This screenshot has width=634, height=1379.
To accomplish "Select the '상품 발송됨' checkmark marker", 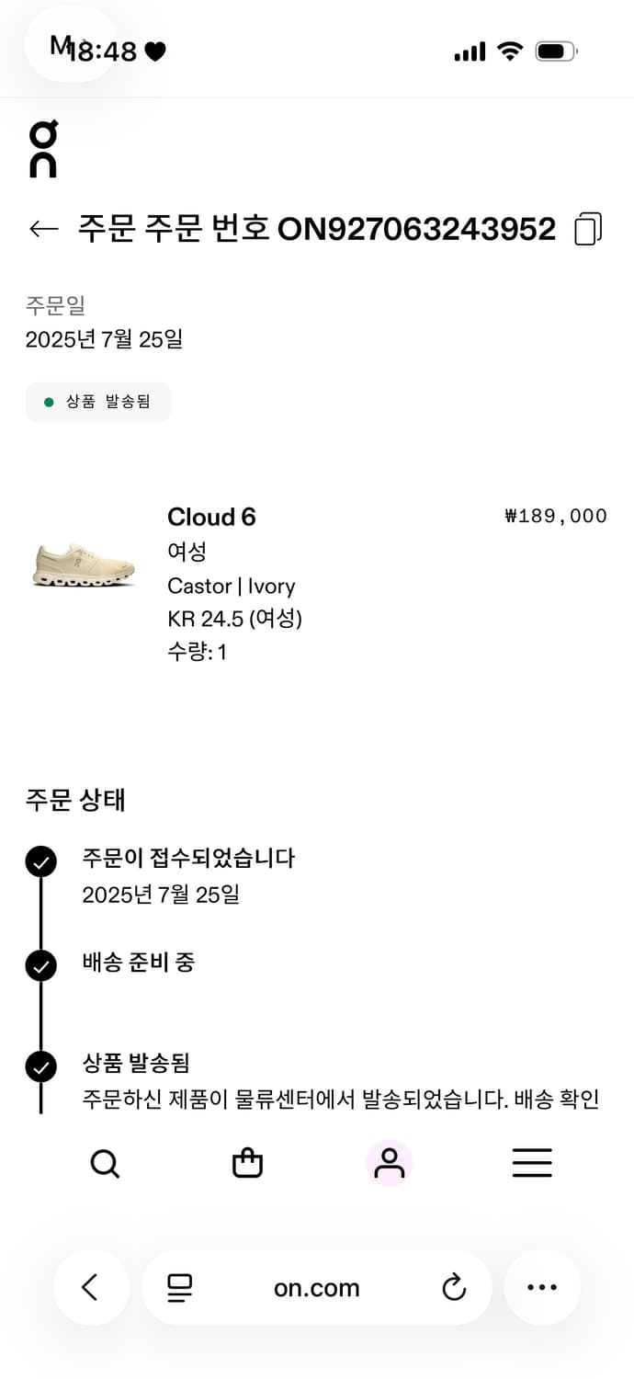I will (x=40, y=1066).
